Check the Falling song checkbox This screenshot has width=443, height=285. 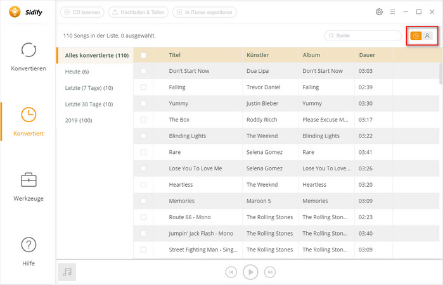coord(143,87)
